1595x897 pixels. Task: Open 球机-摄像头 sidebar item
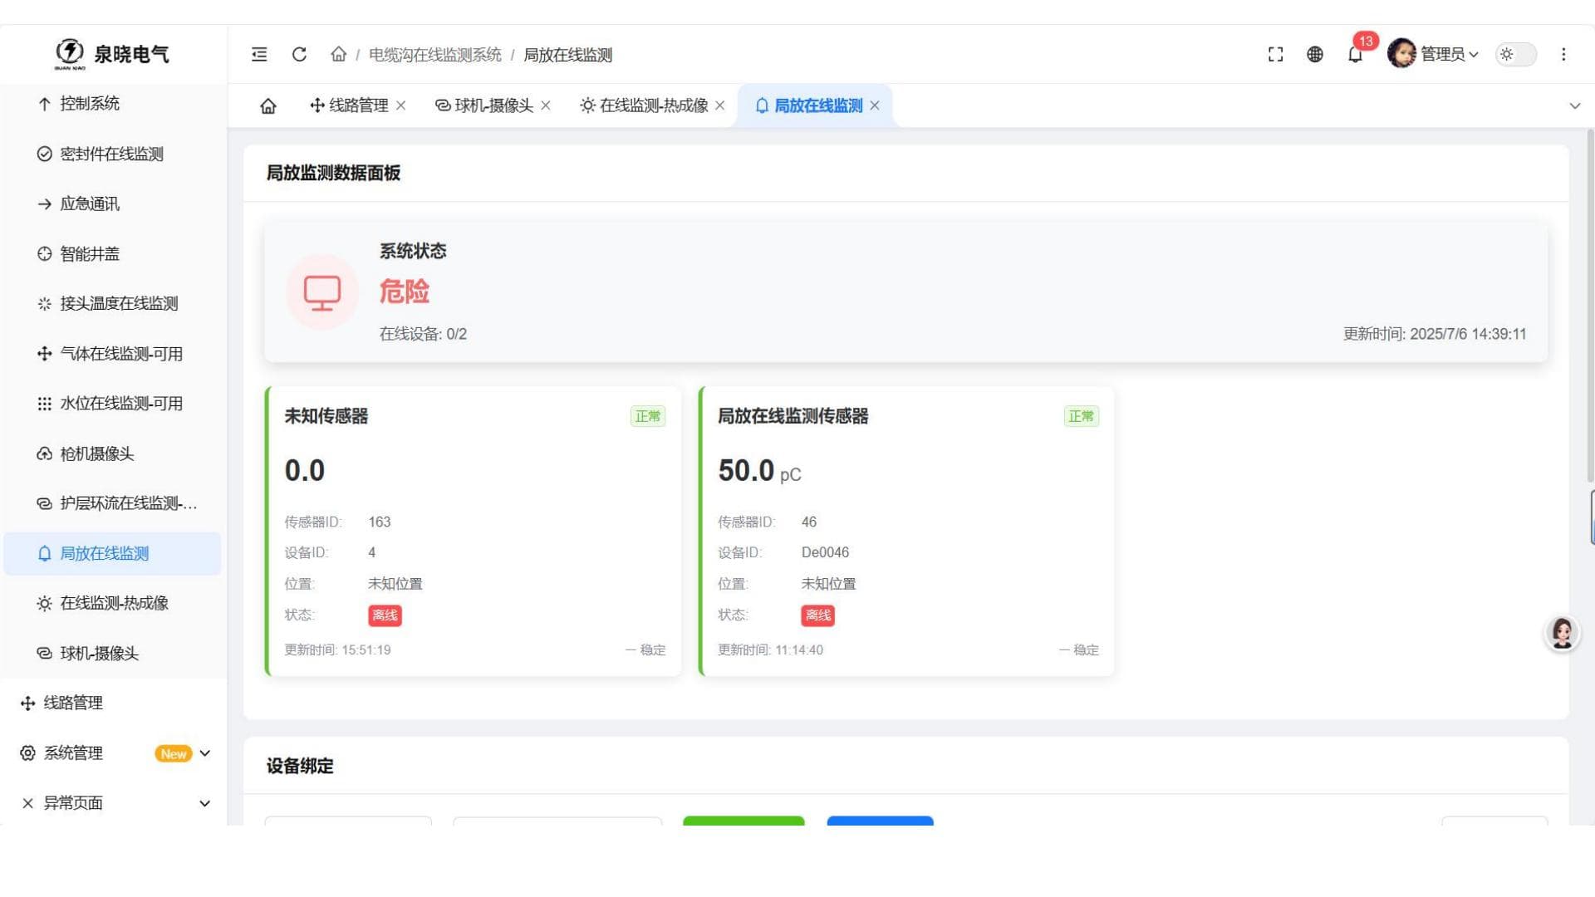pyautogui.click(x=113, y=653)
